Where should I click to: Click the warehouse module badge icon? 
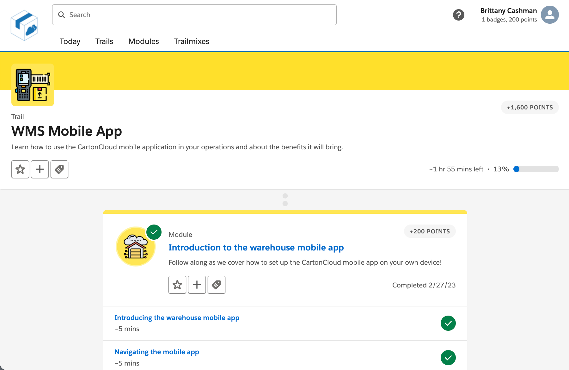pyautogui.click(x=136, y=247)
